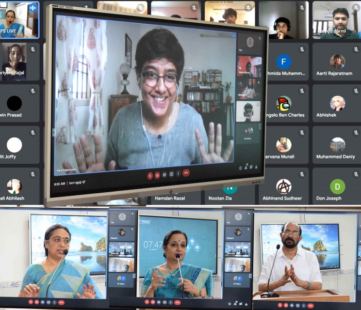The height and width of the screenshot is (310, 361).
Task: Open more options in the 07:47 clock panel
Action: click(x=171, y=302)
